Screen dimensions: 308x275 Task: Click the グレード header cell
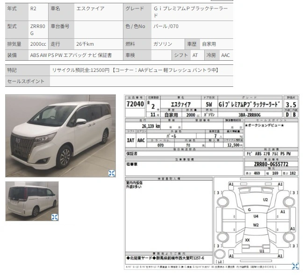tap(137, 12)
